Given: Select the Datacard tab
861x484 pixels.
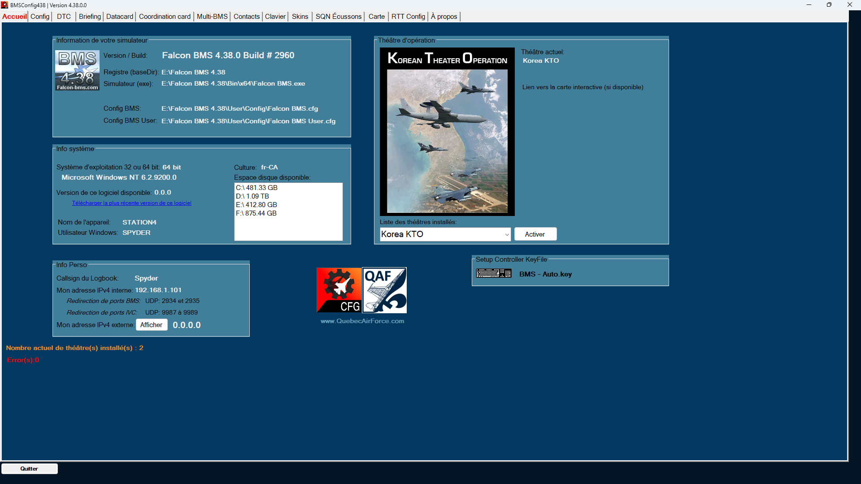Looking at the screenshot, I should click(120, 17).
